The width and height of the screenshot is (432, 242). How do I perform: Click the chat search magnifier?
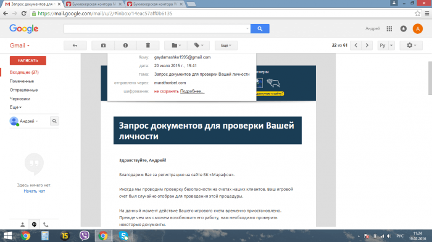54,121
